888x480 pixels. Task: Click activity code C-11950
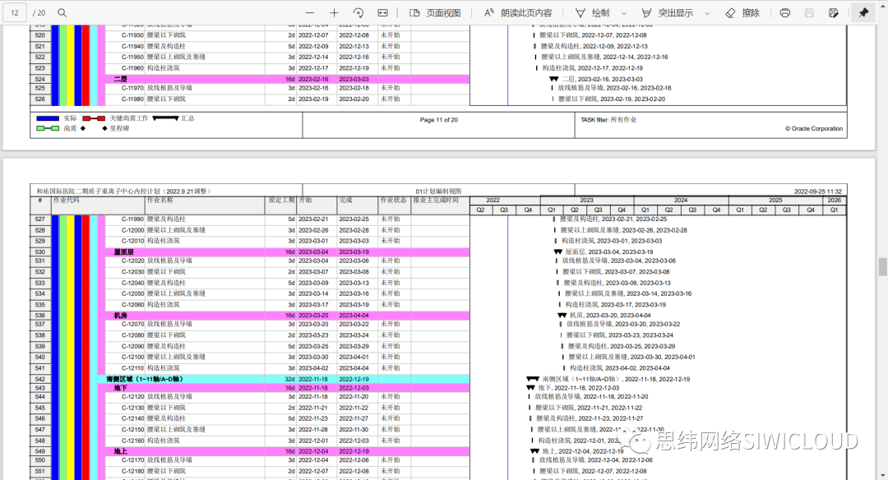coord(132,58)
